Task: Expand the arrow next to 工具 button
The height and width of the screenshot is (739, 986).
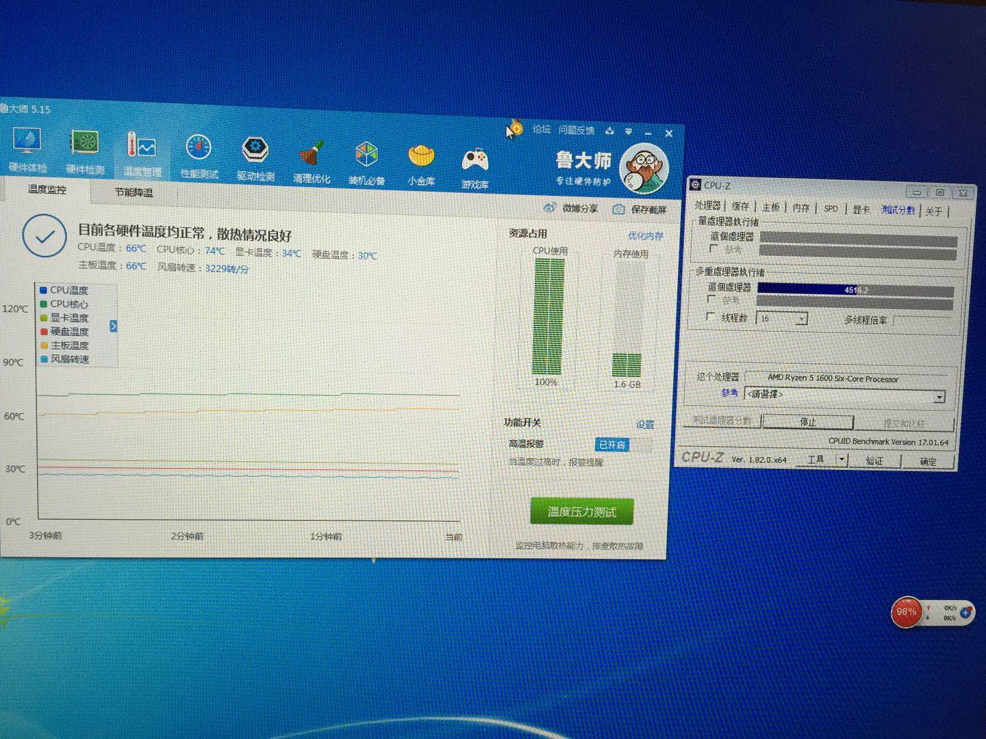Action: [x=842, y=460]
